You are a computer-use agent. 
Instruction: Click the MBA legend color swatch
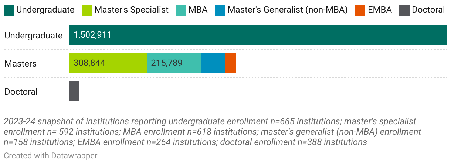[x=181, y=10]
